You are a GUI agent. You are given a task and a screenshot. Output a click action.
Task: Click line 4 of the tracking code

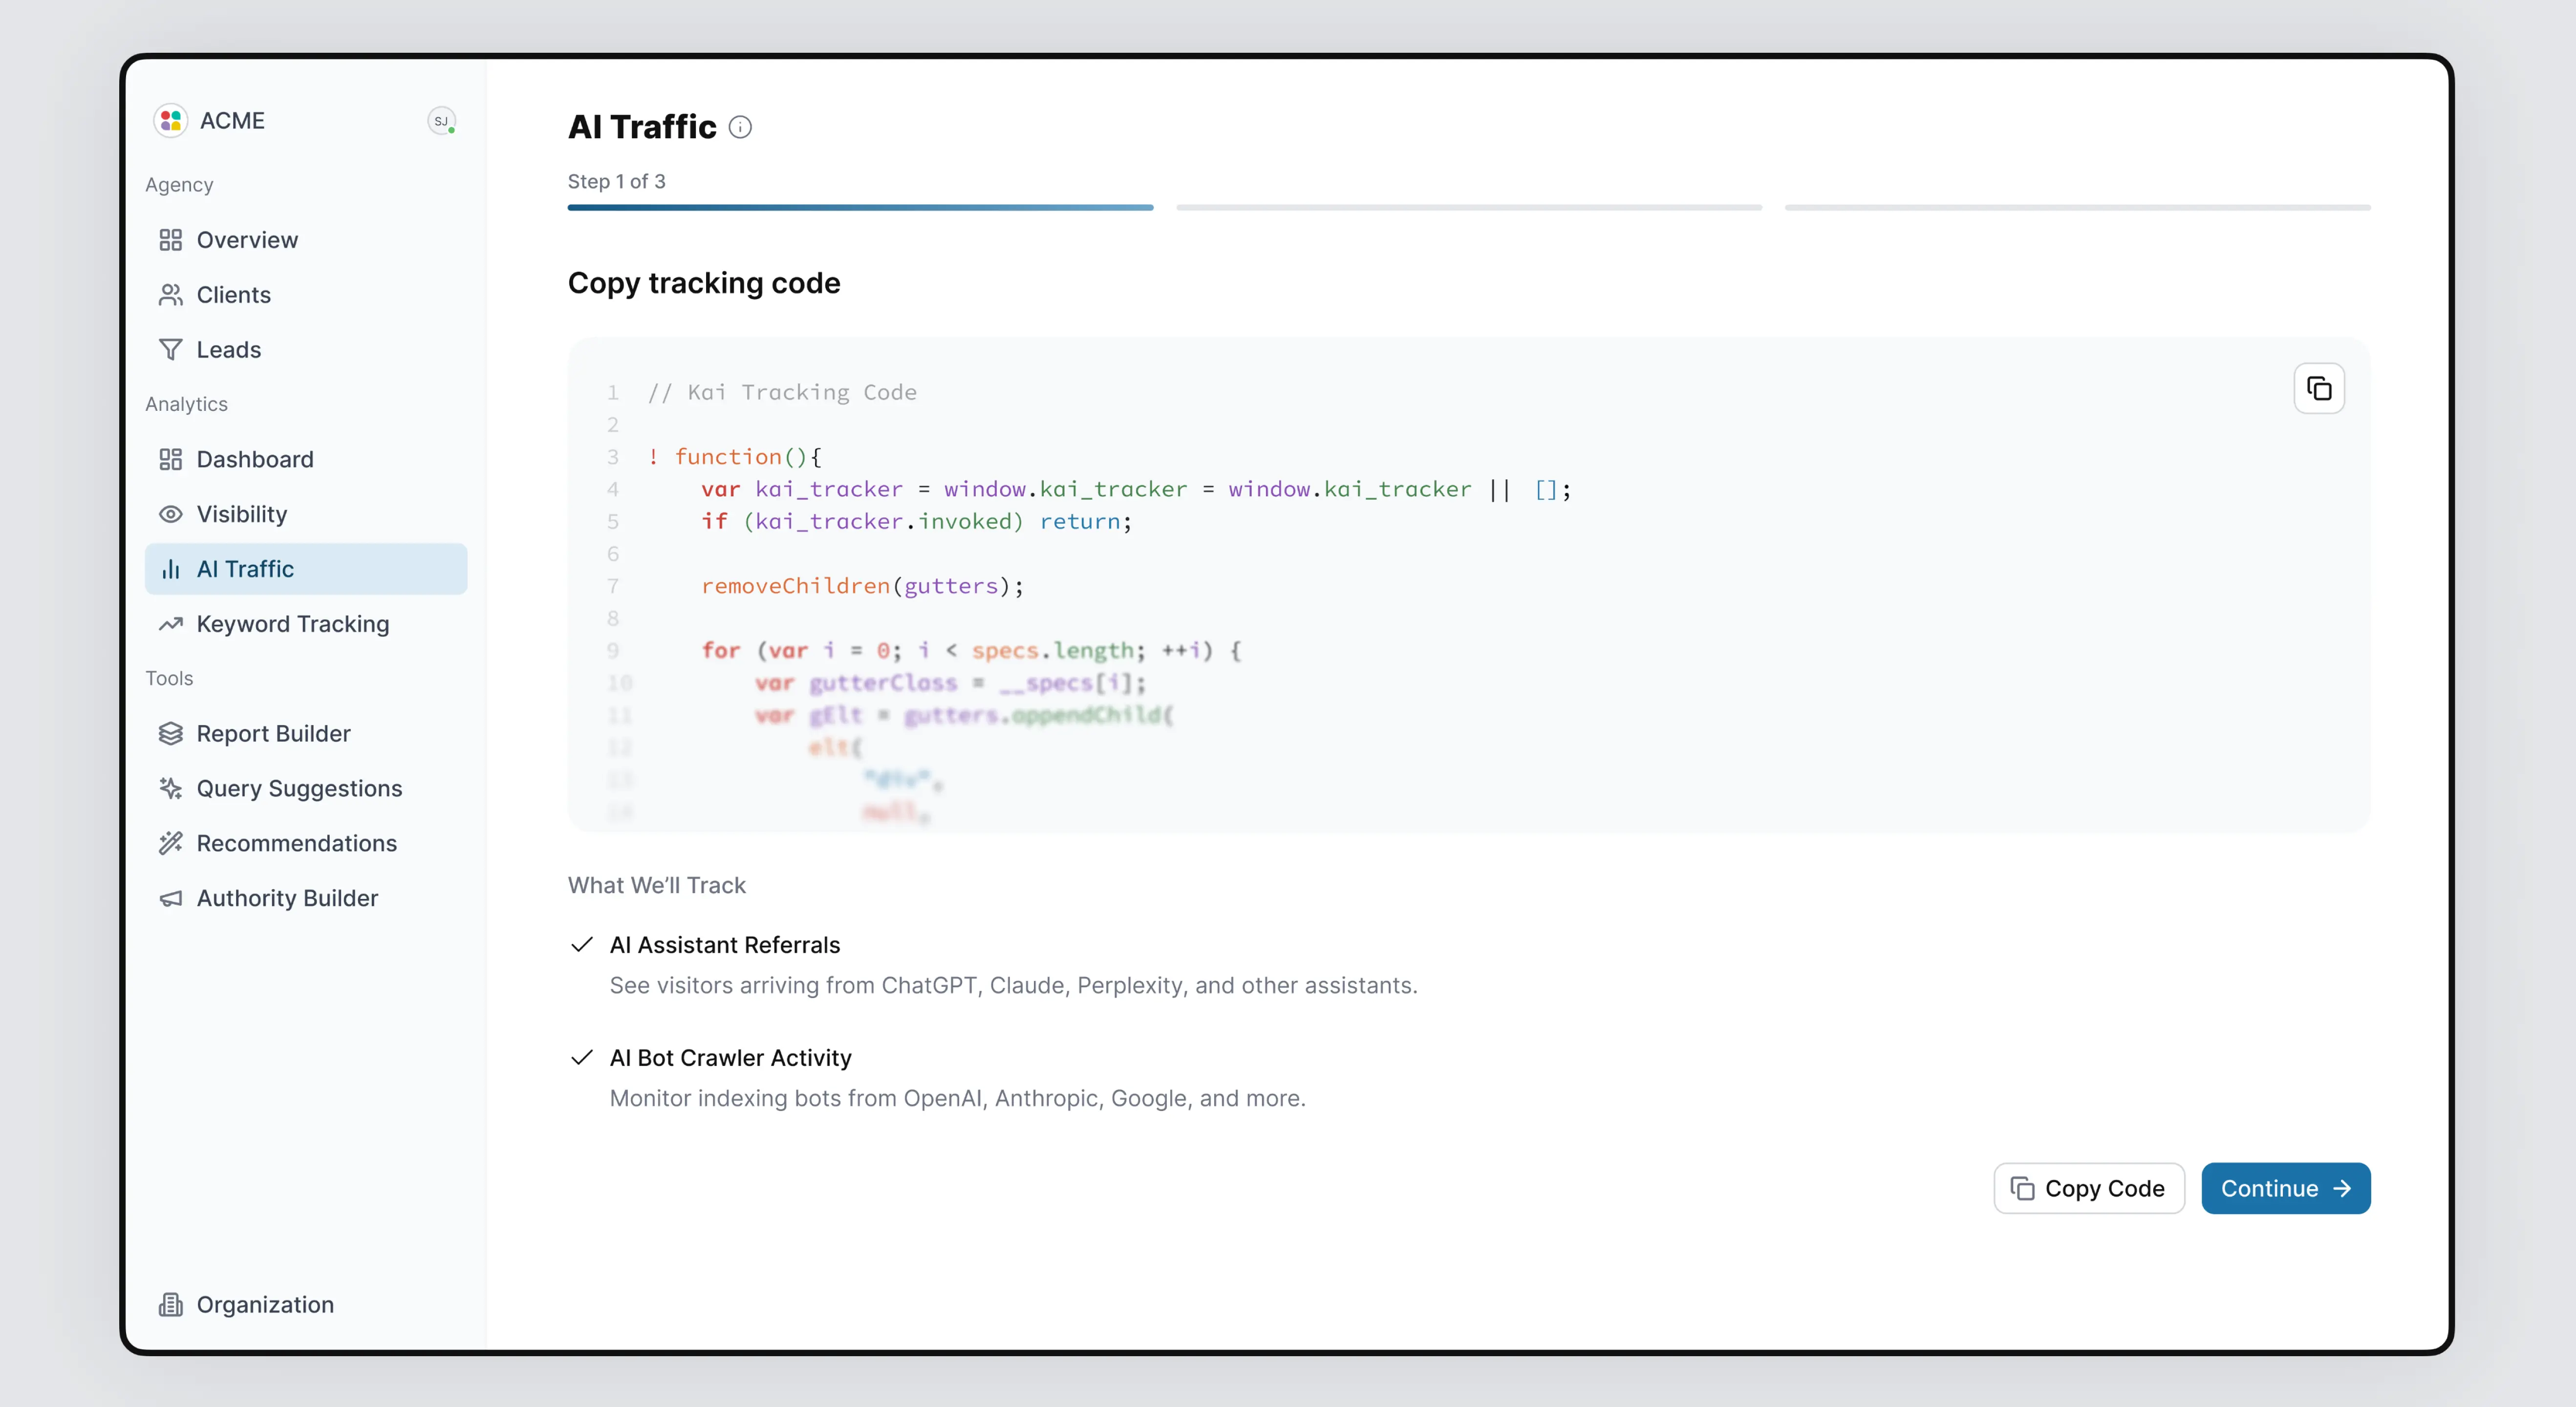(x=1135, y=489)
